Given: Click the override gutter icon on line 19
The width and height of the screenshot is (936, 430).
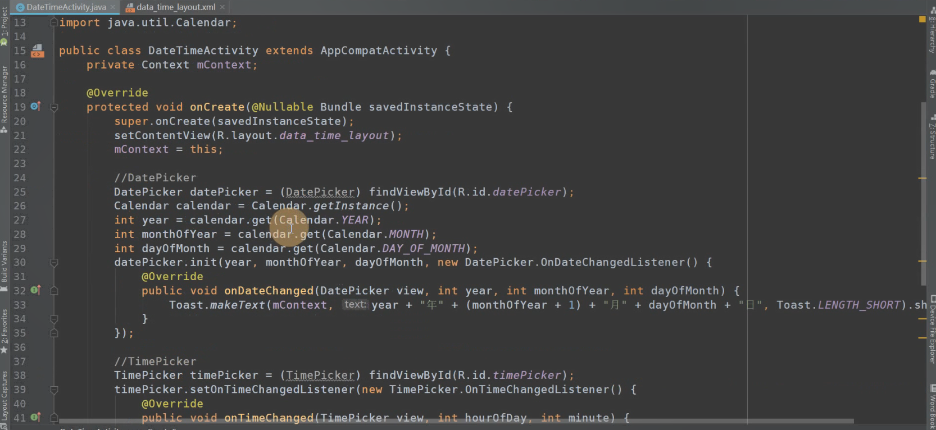Looking at the screenshot, I should pyautogui.click(x=35, y=106).
